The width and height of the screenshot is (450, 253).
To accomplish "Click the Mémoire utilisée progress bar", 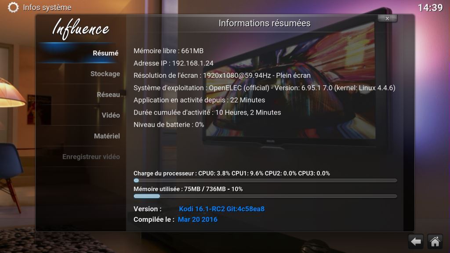I will (x=265, y=196).
